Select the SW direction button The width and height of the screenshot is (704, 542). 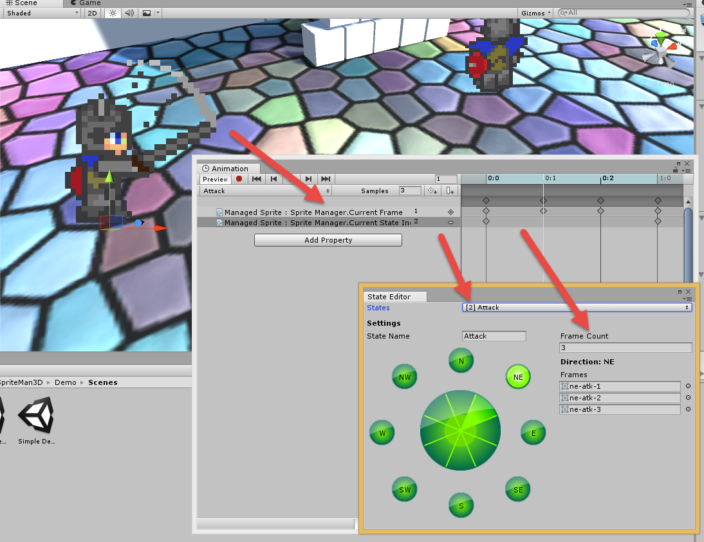click(404, 489)
